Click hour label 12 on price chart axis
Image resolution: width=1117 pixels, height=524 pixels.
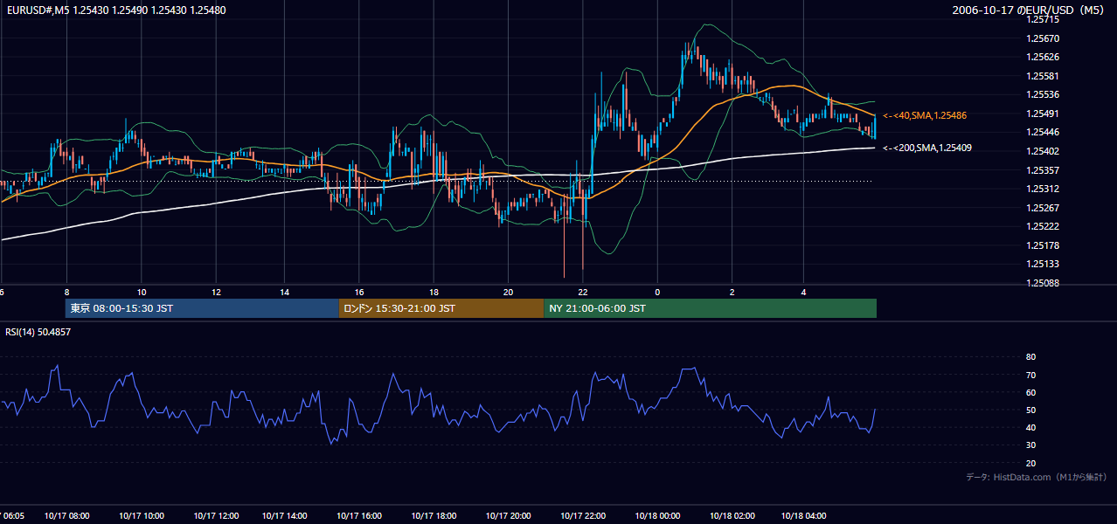point(215,292)
